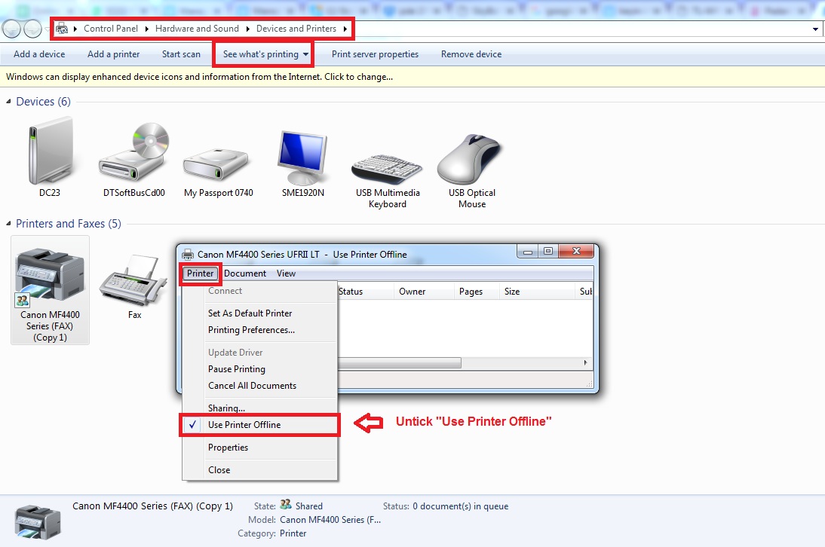Expand the arrow after Hardware and Sound breadcrumb
This screenshot has height=547, width=825.
pos(248,29)
